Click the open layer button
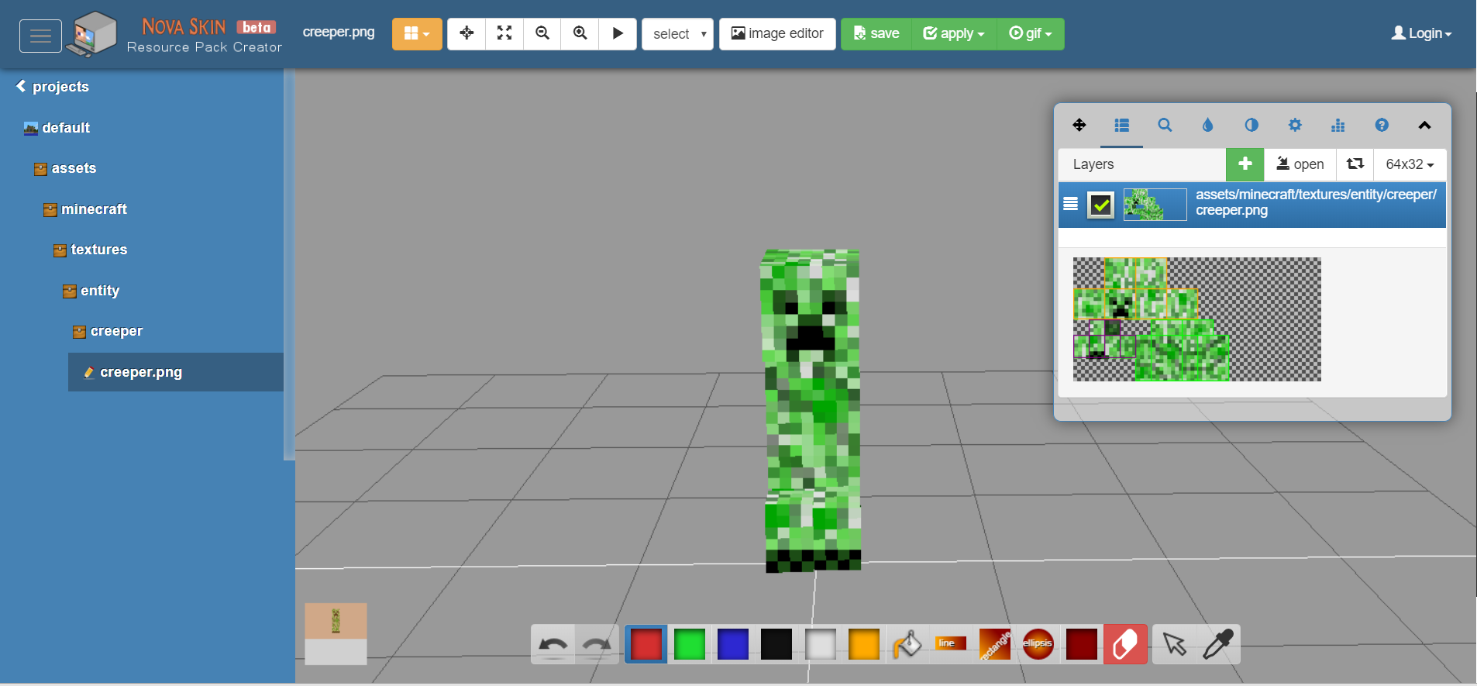The height and width of the screenshot is (686, 1477). pos(1300,164)
